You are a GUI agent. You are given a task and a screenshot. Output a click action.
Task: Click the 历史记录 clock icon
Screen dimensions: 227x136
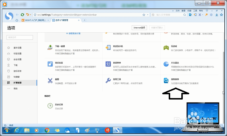point(50,106)
